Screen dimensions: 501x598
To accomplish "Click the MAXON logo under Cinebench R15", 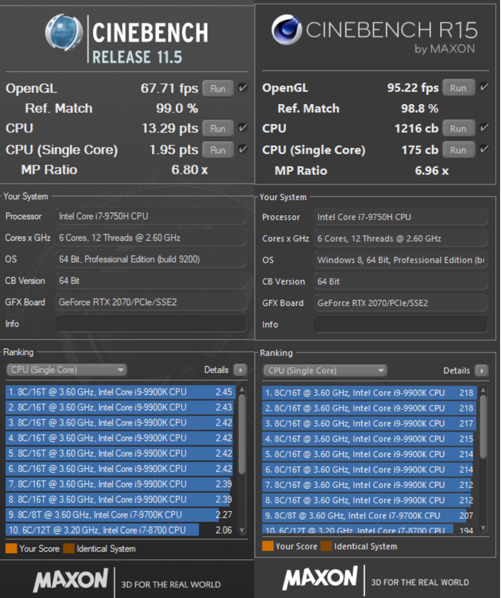I will (x=320, y=577).
